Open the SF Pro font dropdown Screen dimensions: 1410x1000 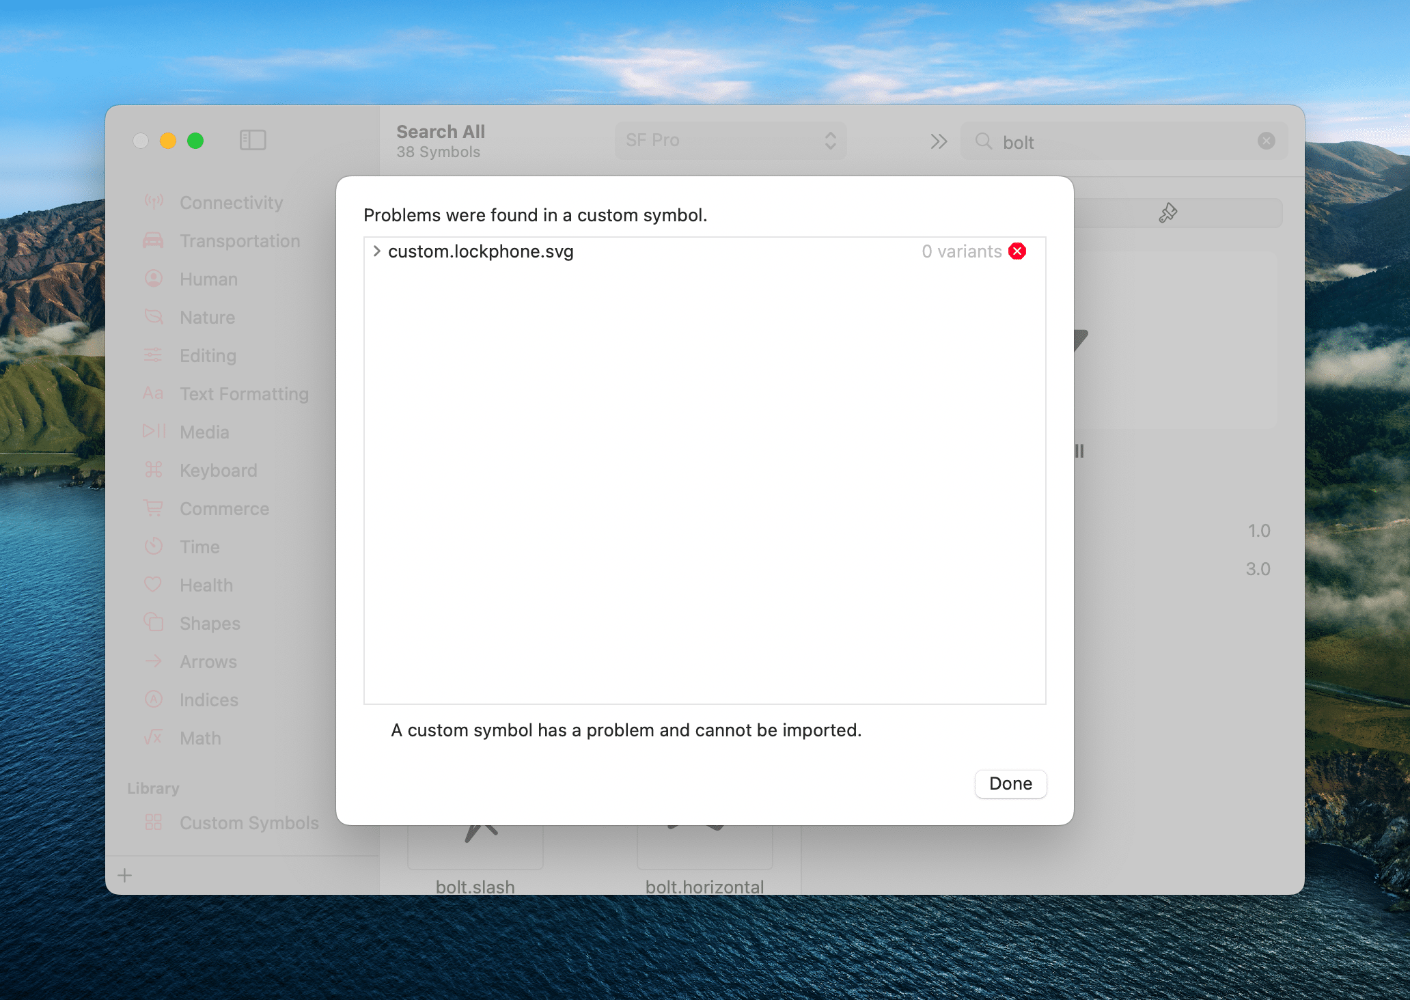730,140
